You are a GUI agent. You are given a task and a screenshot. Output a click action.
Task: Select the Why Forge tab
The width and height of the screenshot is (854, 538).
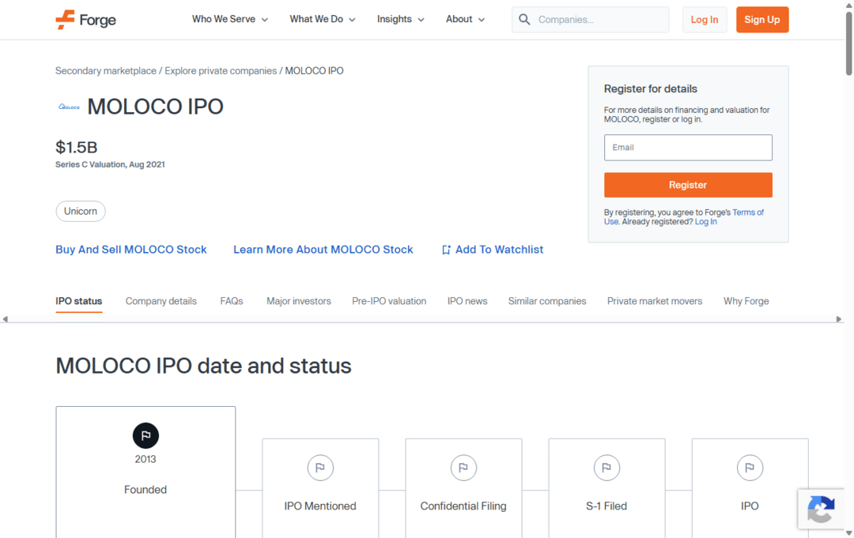(x=746, y=301)
